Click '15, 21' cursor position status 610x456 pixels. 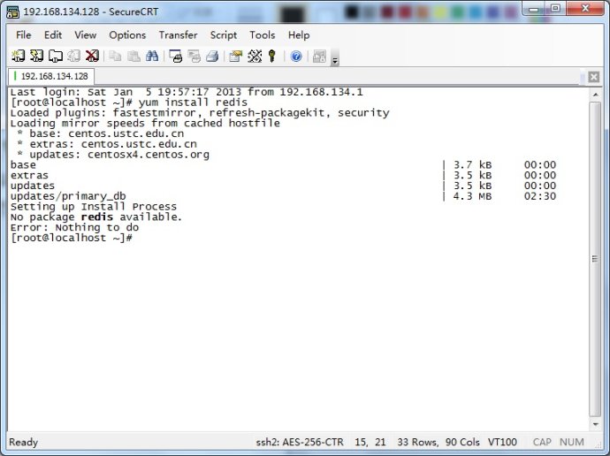click(x=370, y=443)
